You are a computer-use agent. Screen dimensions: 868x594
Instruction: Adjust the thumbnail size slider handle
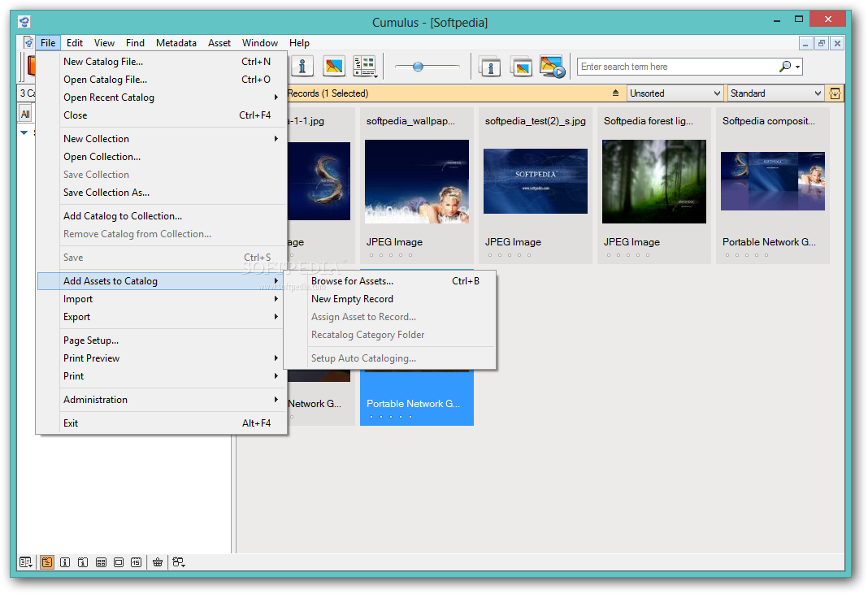click(x=418, y=67)
